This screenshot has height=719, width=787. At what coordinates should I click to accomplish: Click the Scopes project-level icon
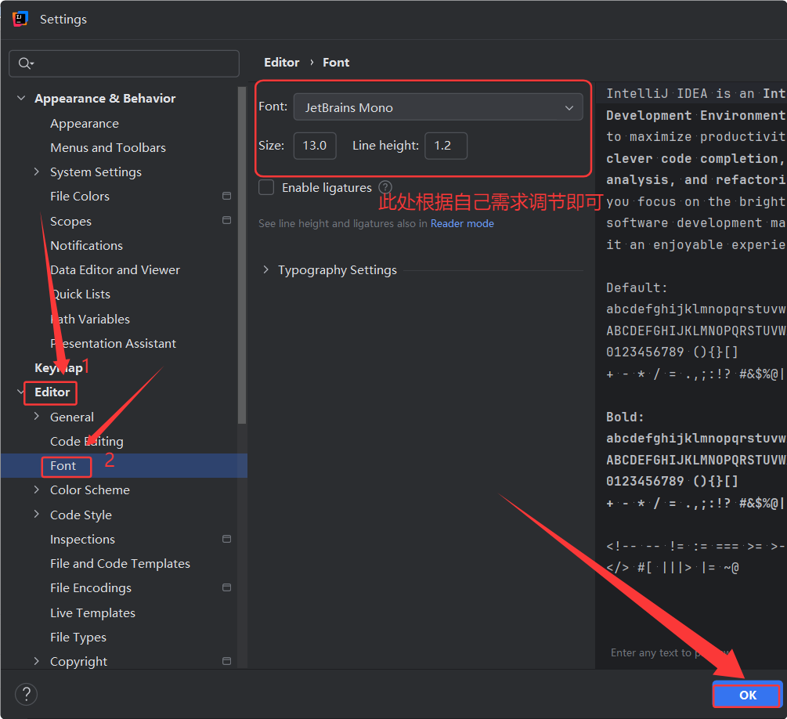227,220
